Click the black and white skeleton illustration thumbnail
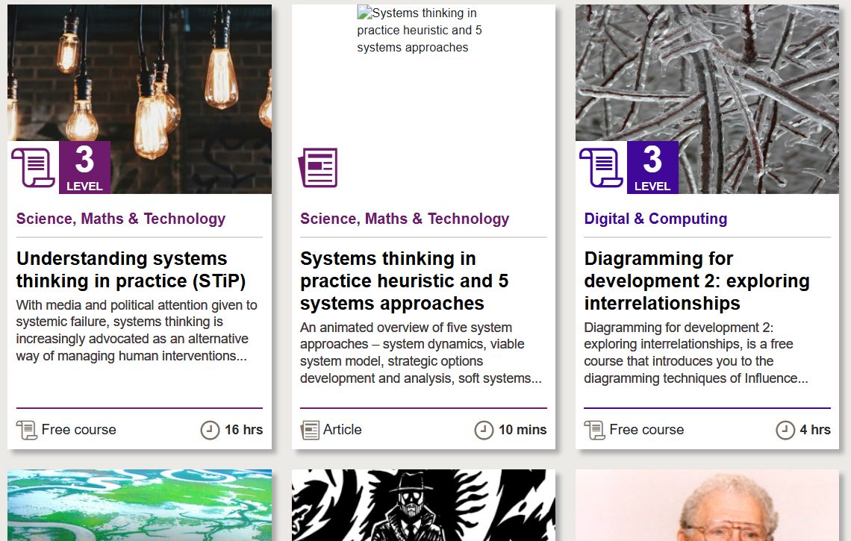 423,505
